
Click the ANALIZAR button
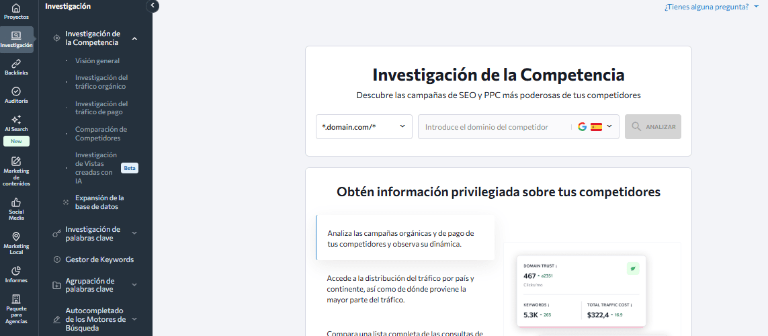click(x=653, y=127)
